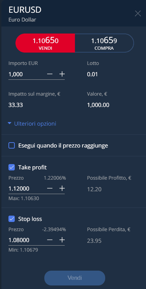Close the EURUSD order panel
The image size is (146, 289).
pos(138,14)
